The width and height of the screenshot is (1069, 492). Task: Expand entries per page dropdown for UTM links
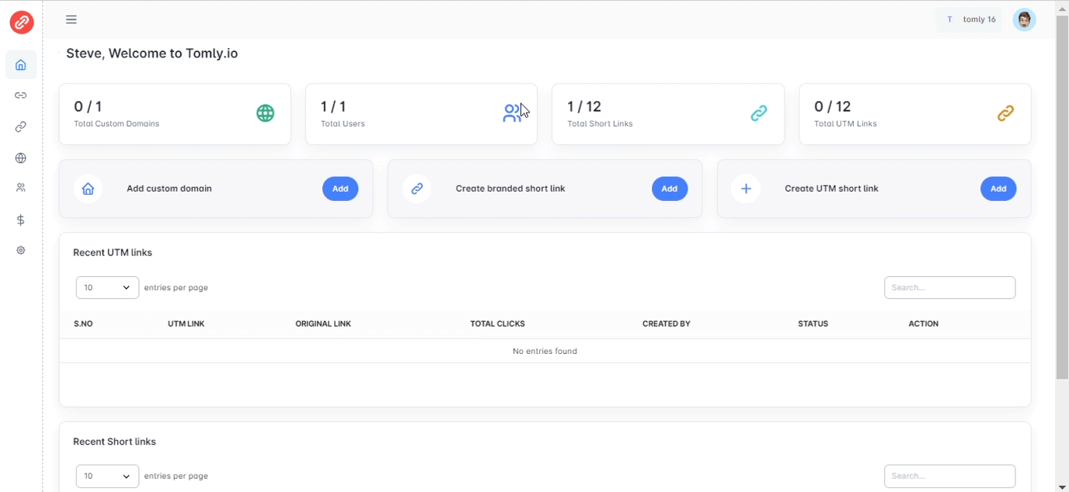tap(107, 288)
